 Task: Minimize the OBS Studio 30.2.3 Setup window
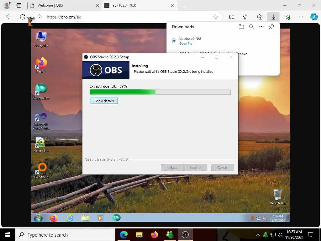(x=203, y=57)
